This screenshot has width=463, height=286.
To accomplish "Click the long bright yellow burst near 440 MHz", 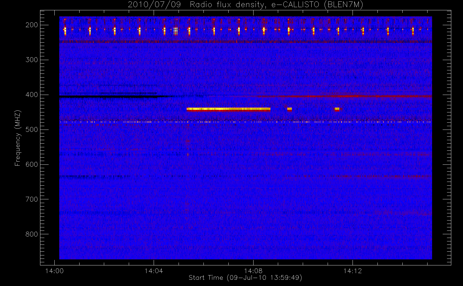I will tap(228, 109).
